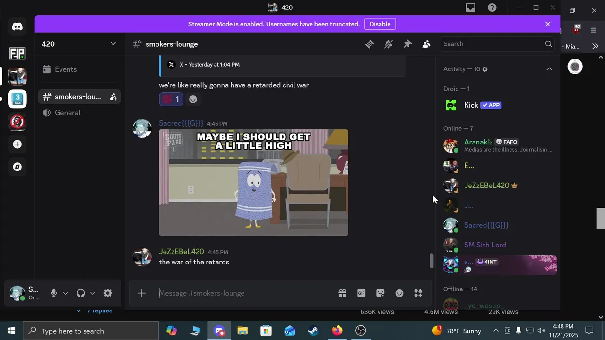Select Sacred{{{G}}} in member list
Screen dimensions: 605x340
pyautogui.click(x=498, y=225)
